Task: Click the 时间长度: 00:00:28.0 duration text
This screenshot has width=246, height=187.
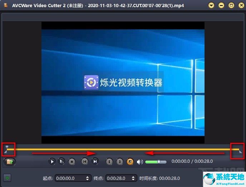Action: click(x=160, y=178)
